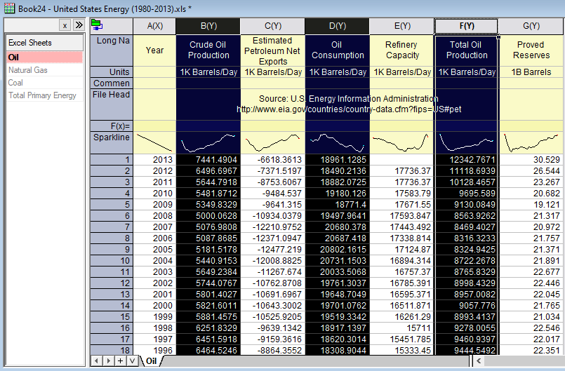Click the Oil Consumption sparkline
The width and height of the screenshot is (565, 371).
pyautogui.click(x=338, y=142)
